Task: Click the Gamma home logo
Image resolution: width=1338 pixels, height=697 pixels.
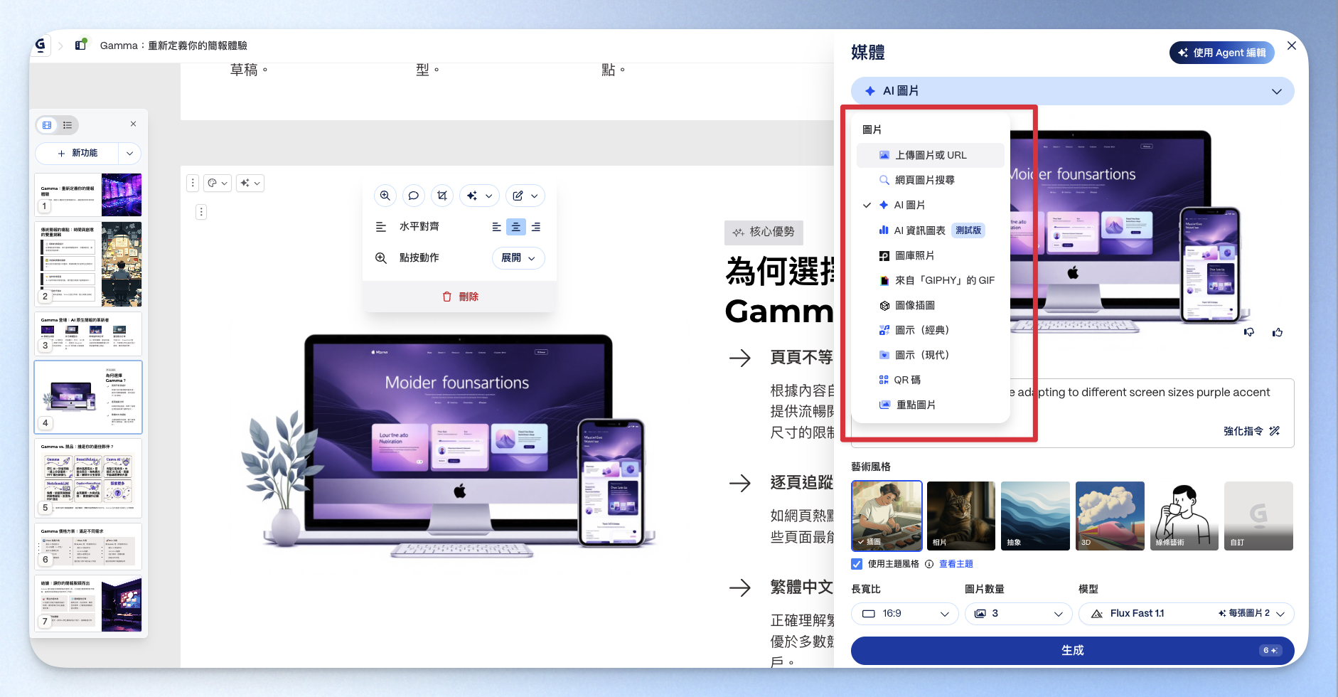Action: tap(41, 46)
